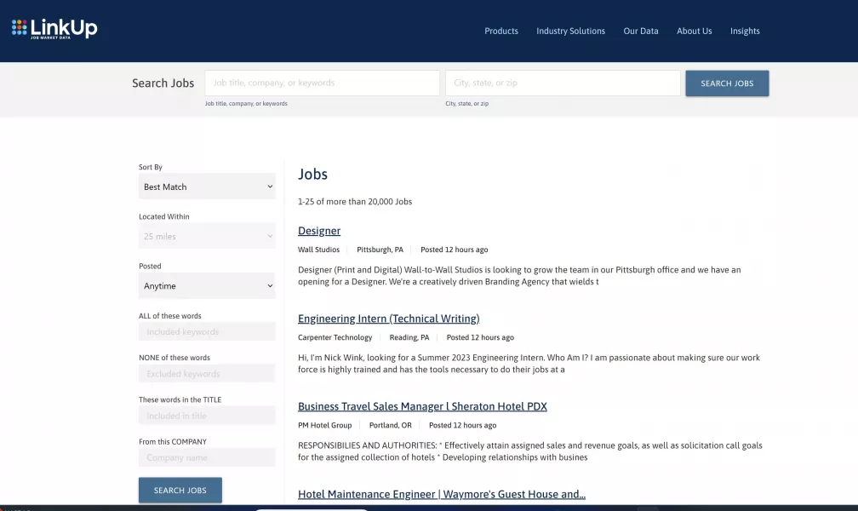Open Business Travel Sales Manager listing
This screenshot has width=858, height=511.
[x=422, y=406]
